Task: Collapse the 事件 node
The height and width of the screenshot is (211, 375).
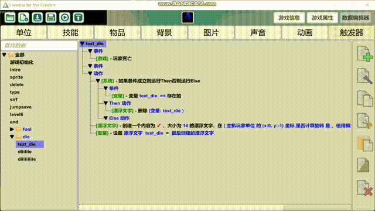Action: (x=90, y=51)
